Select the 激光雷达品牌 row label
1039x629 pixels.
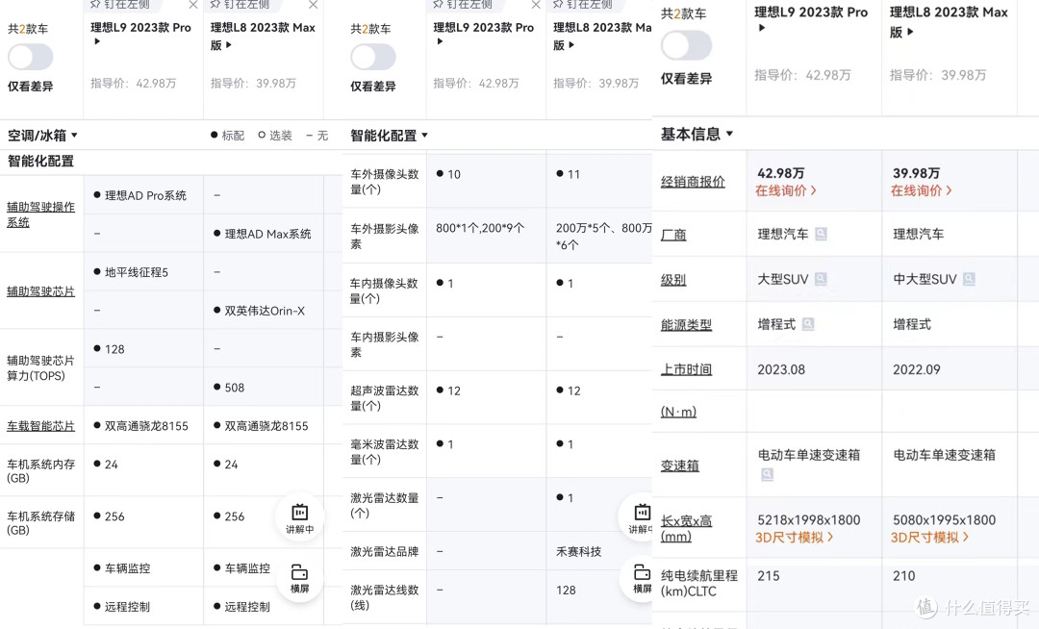(x=384, y=551)
